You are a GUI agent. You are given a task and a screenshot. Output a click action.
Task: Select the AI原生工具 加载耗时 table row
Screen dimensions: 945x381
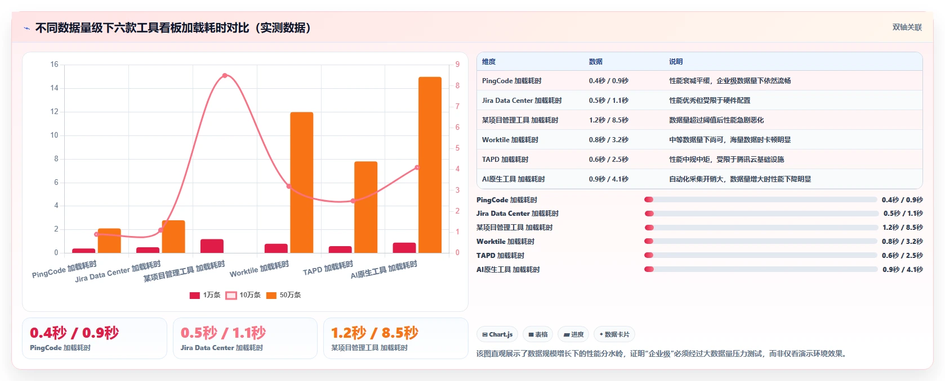click(699, 179)
